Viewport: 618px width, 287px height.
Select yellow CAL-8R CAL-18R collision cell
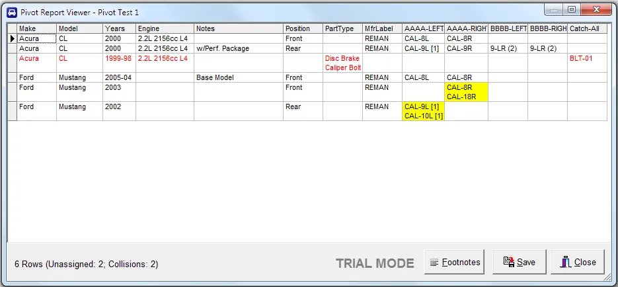coord(466,93)
